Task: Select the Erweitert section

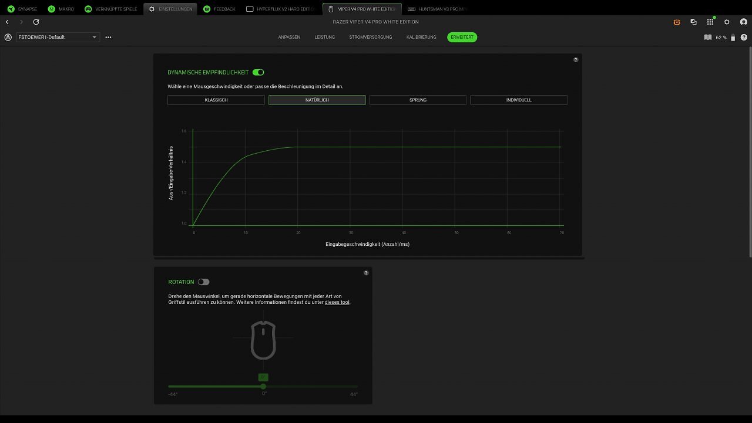Action: coord(462,37)
